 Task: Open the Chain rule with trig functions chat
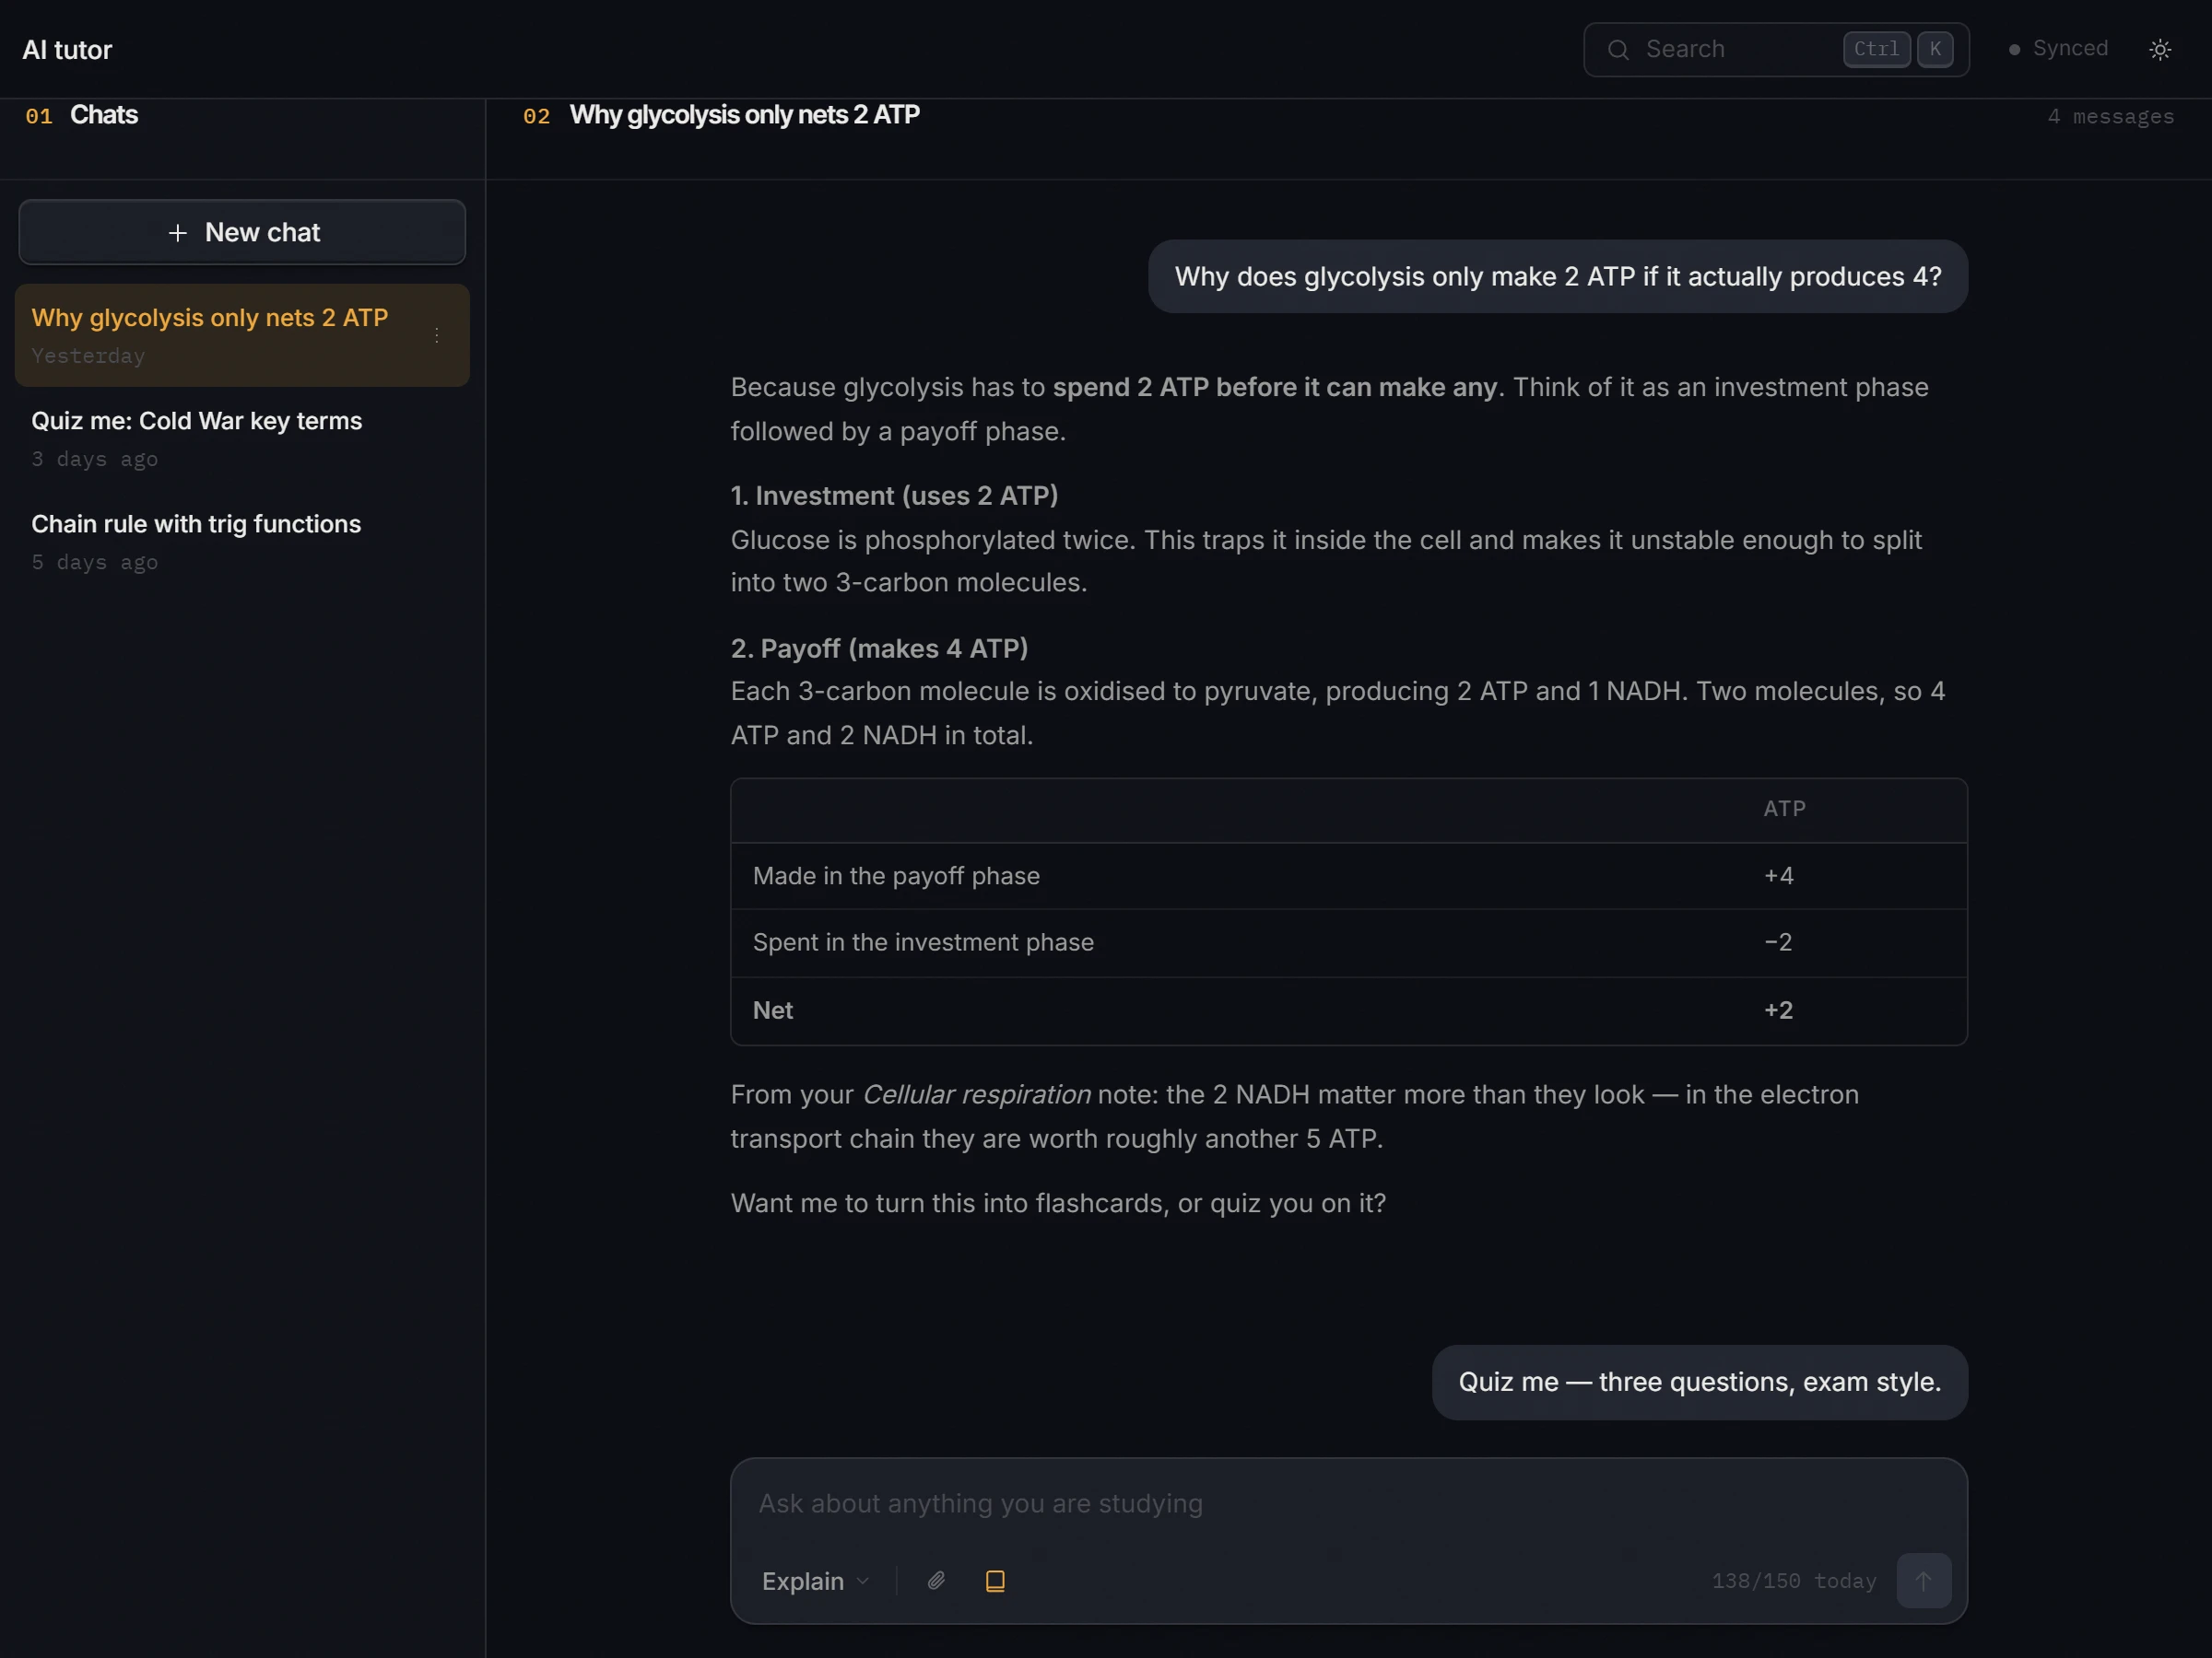coord(242,541)
